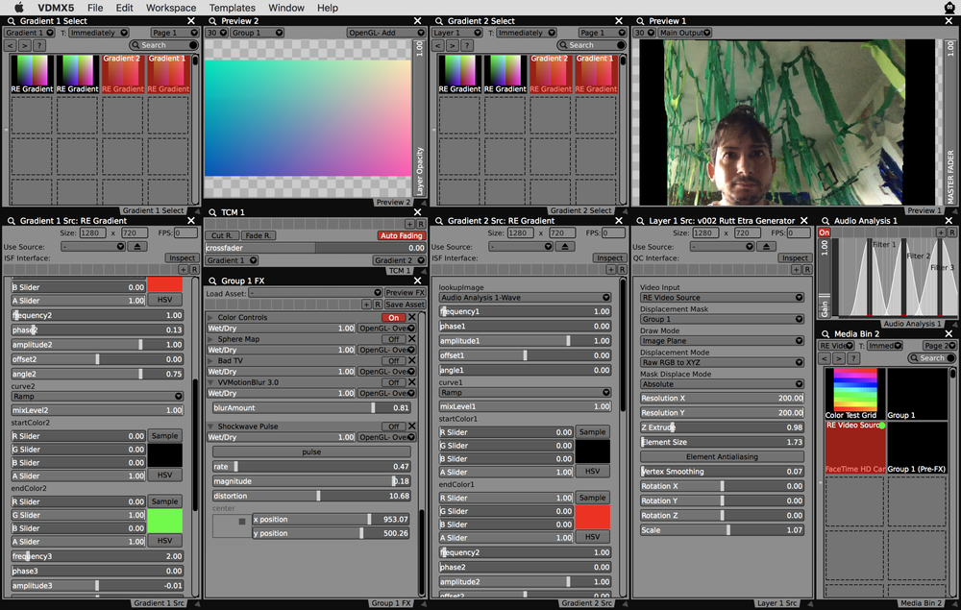Screen dimensions: 961x610
Task: Toggle Color Controls effect On button
Action: [393, 317]
